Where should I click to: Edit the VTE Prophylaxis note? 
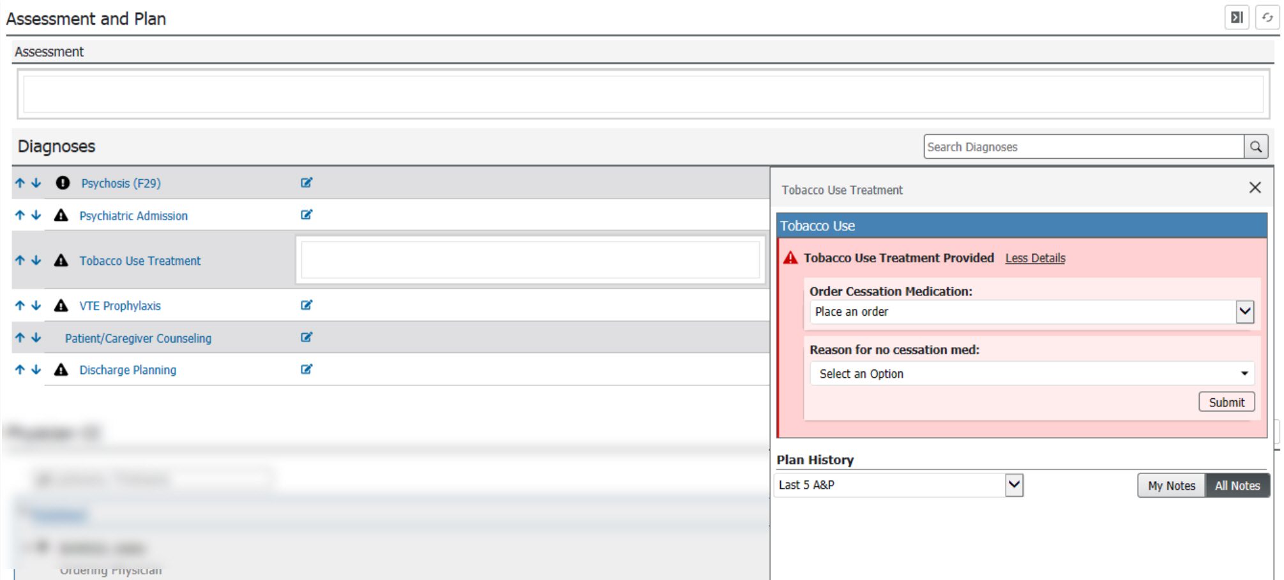[306, 305]
